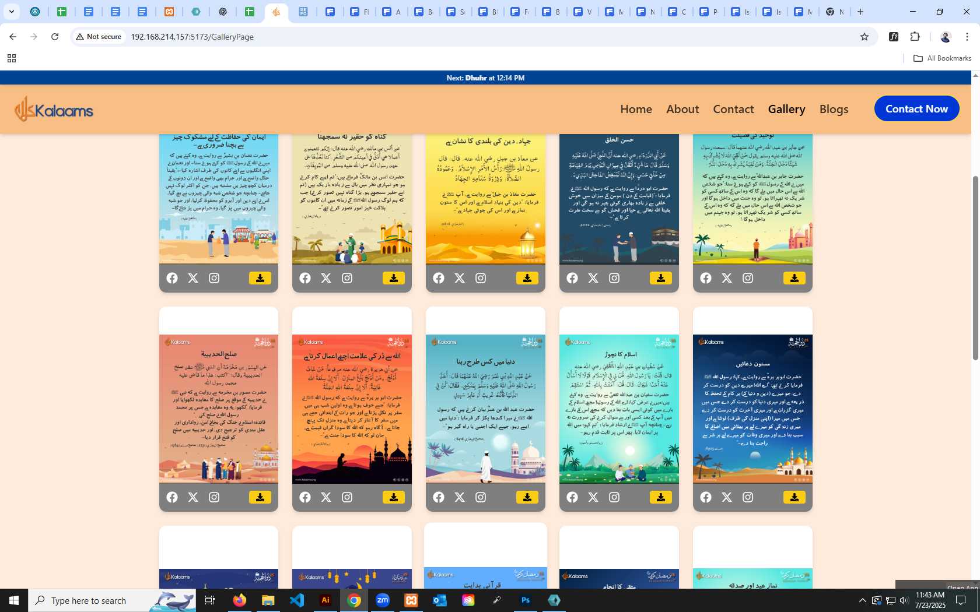Image resolution: width=980 pixels, height=612 pixels.
Task: Open the All Bookmarks folder
Action: (942, 58)
